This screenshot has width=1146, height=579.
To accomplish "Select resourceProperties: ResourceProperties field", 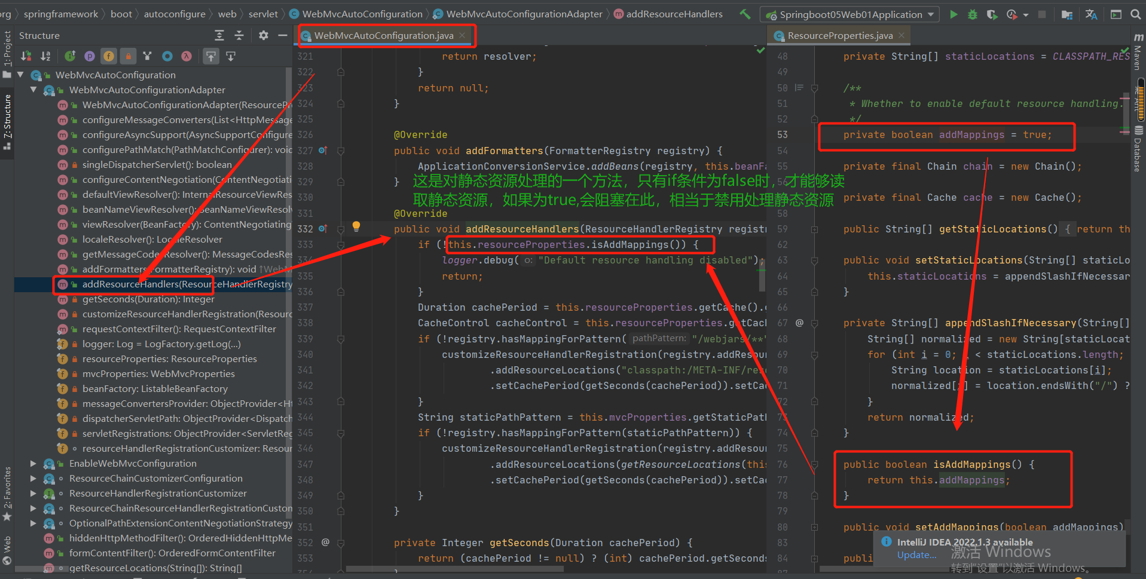I will (x=169, y=359).
